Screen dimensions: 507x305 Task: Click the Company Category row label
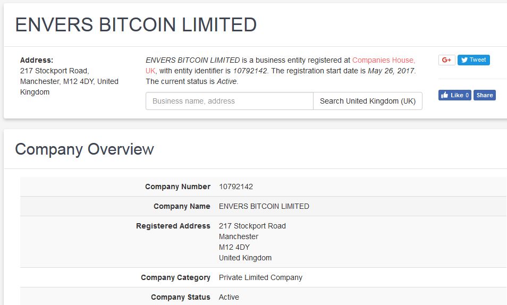(x=175, y=277)
